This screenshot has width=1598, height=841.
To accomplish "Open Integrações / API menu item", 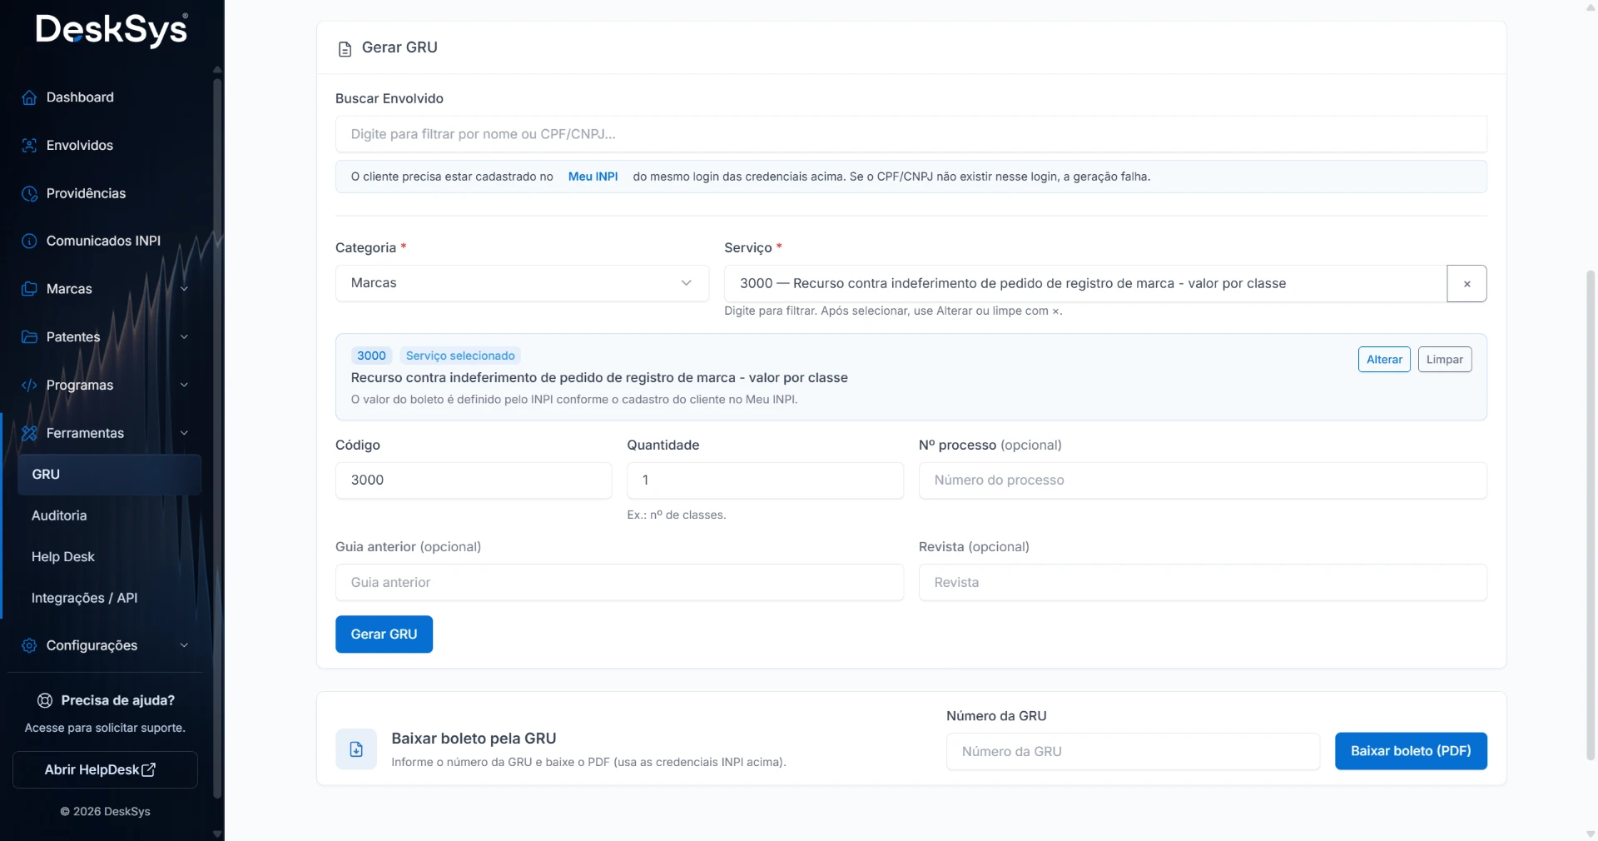I will [109, 598].
